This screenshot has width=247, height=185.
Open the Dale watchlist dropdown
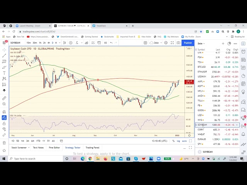(x=202, y=44)
